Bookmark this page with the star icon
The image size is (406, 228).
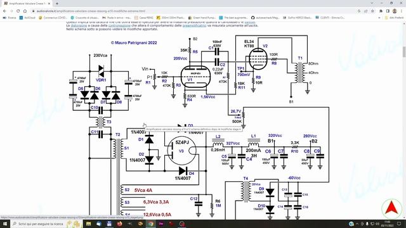coord(372,11)
